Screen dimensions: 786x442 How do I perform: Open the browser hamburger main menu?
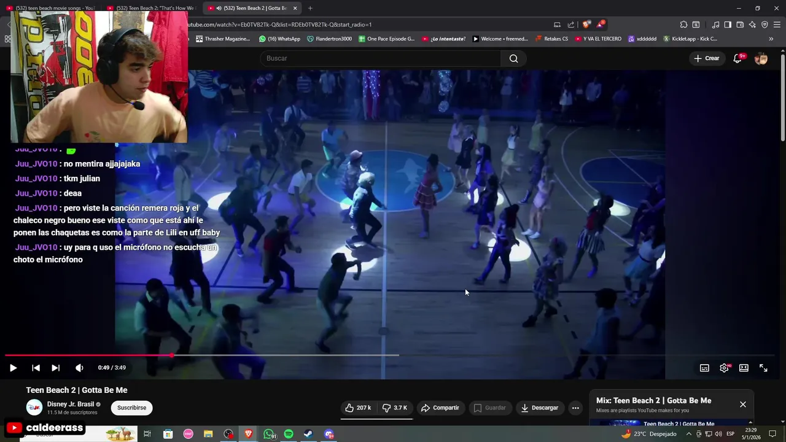777,25
